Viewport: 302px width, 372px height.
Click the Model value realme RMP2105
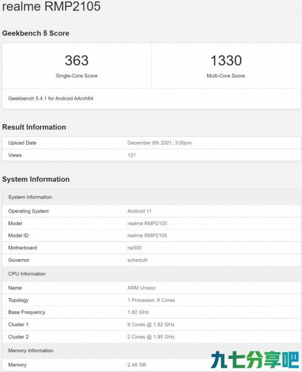(147, 223)
